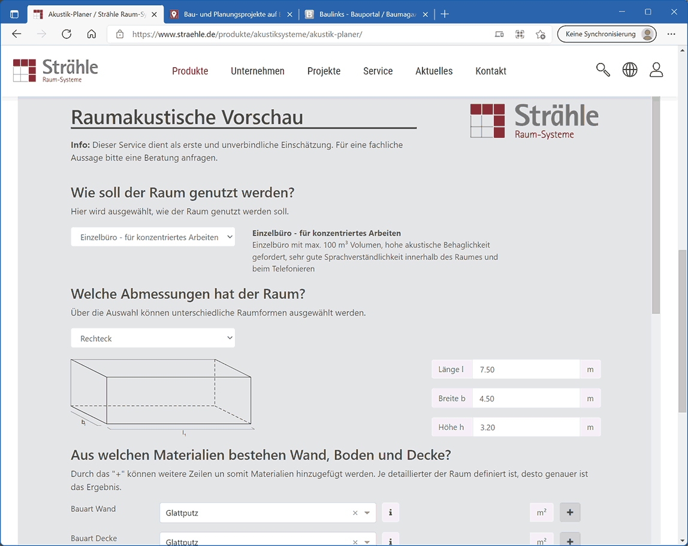This screenshot has width=688, height=546.
Task: Reload the page with refresh icon
Action: coord(67,34)
